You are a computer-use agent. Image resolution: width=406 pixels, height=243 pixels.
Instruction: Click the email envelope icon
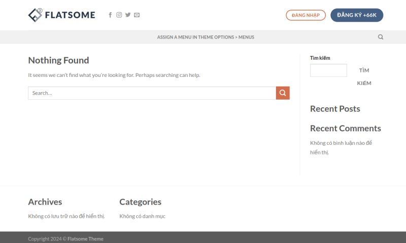[137, 15]
